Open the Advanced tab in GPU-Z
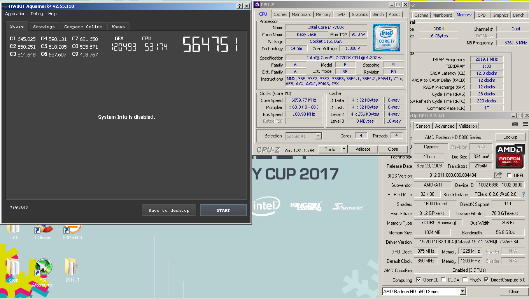 [x=445, y=126]
